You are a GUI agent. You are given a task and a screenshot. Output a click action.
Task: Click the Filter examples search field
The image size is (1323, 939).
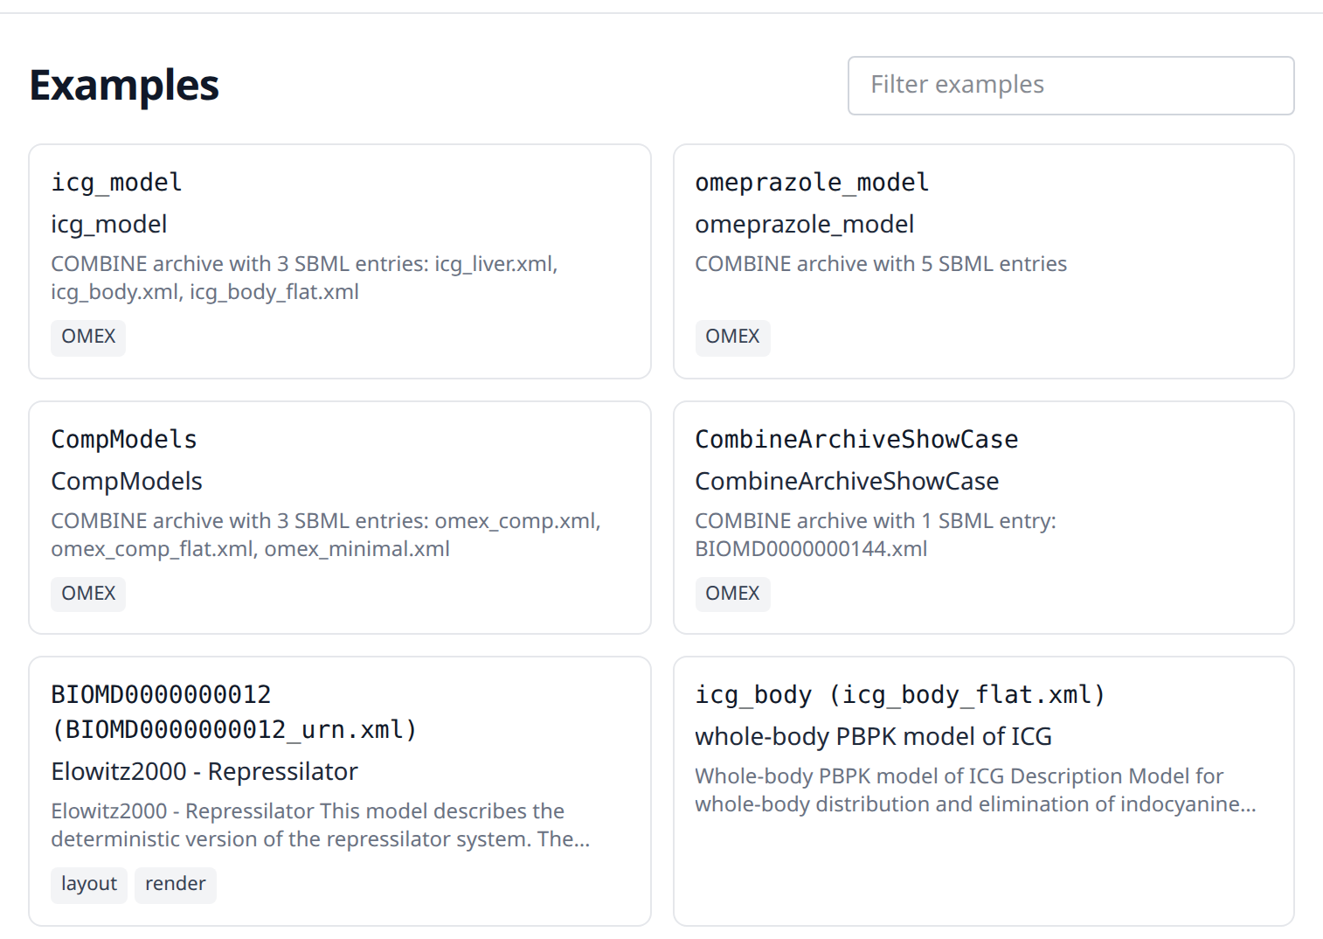point(1070,86)
